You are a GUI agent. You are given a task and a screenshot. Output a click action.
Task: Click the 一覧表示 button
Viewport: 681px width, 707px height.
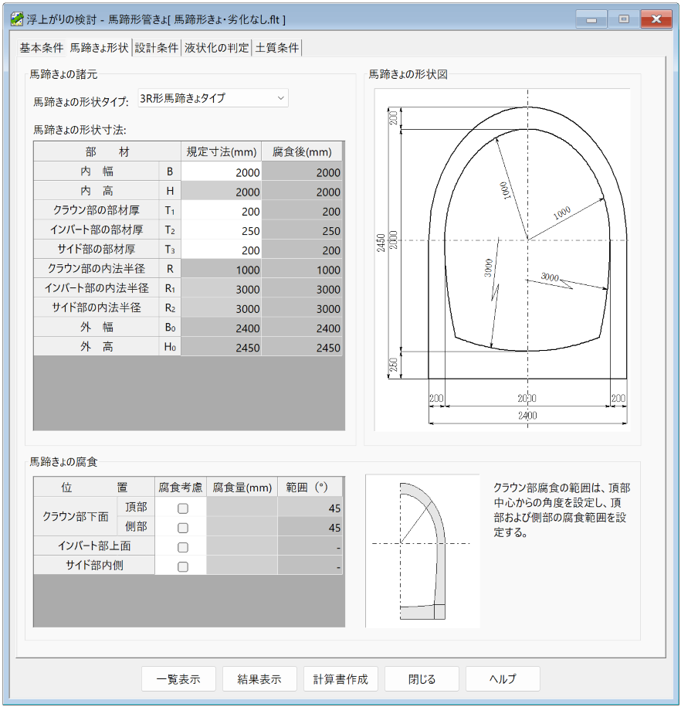[178, 678]
